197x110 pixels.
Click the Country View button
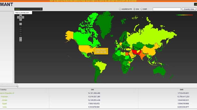click(189, 9)
